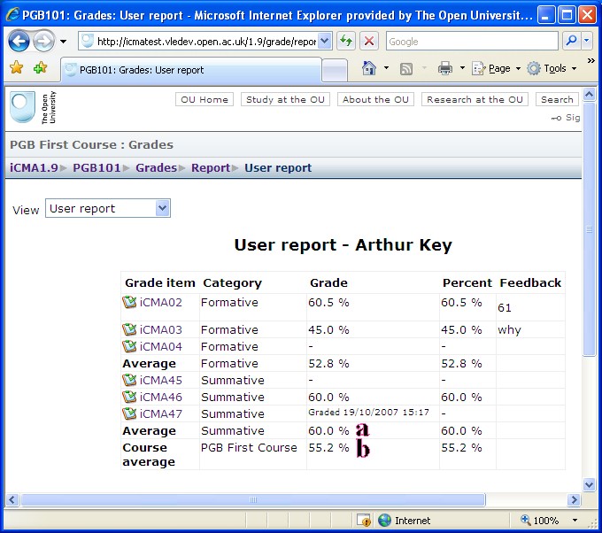Viewport: 602px width, 533px height.
Task: Click the 'why' feedback text
Action: pos(509,330)
